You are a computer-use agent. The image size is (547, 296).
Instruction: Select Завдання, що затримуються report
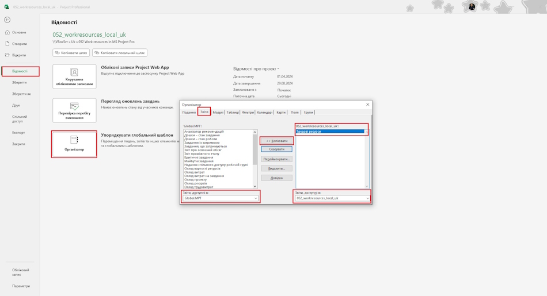[206, 147]
